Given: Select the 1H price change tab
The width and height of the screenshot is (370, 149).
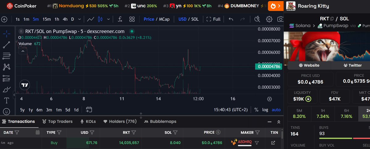Looking at the screenshot, I should coord(323,114).
